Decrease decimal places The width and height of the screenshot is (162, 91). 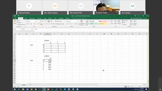point(77,24)
